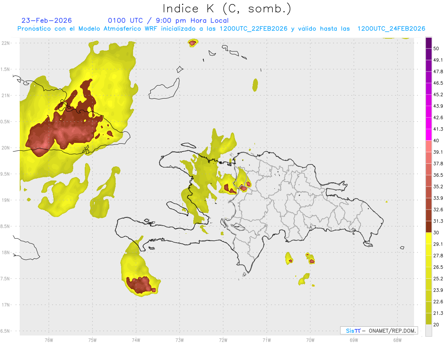Click the colorbar value "43.9"
446x345 pixels.
tap(438, 106)
